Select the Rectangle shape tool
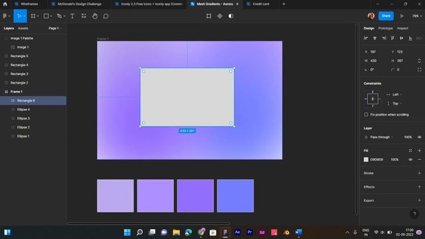The height and width of the screenshot is (239, 425). 46,16
